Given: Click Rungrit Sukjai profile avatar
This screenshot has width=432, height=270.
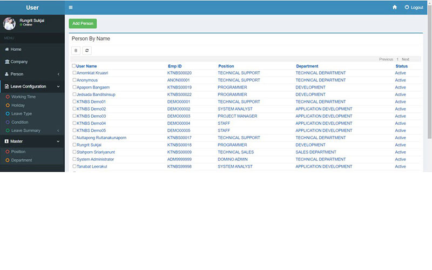Looking at the screenshot, I should pos(9,24).
